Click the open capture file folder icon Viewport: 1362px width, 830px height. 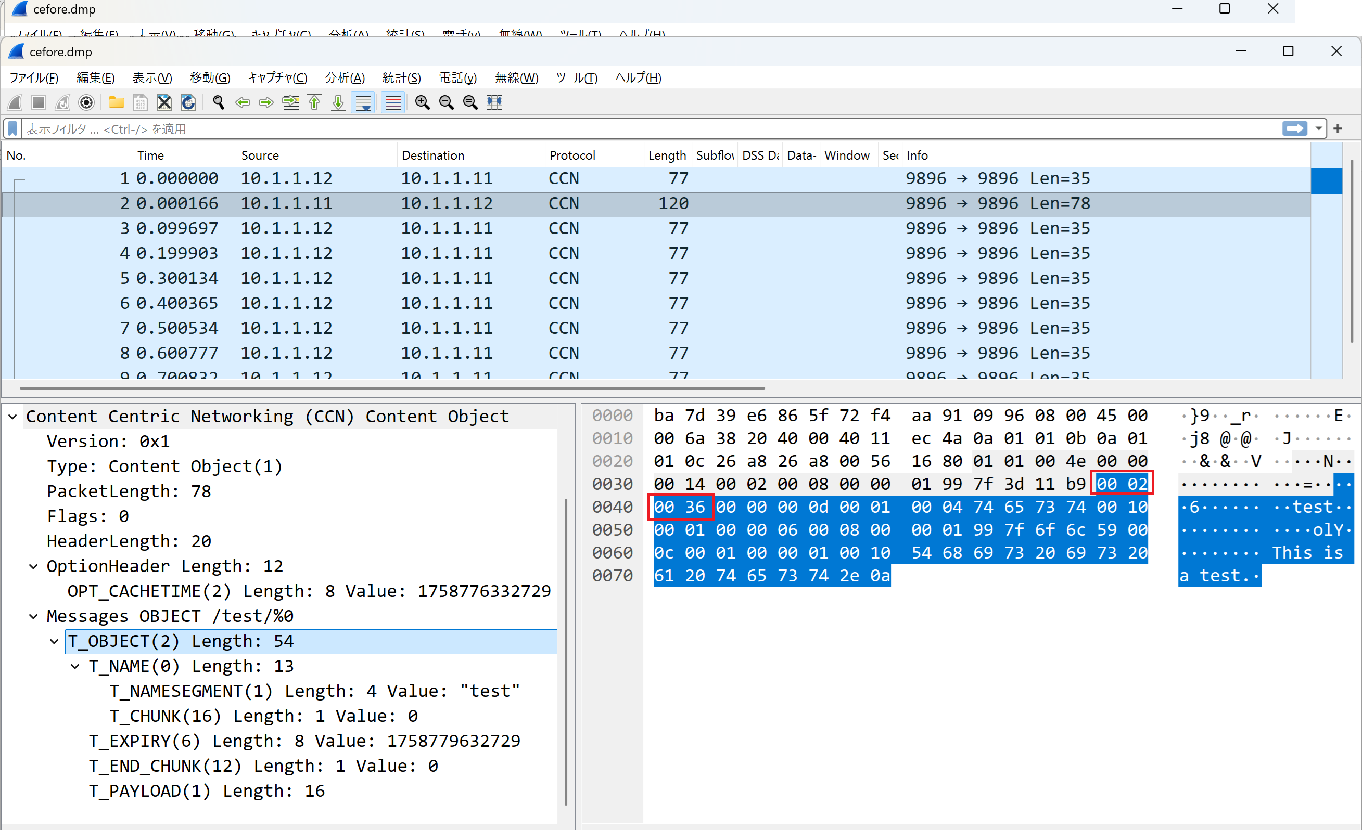(x=116, y=103)
